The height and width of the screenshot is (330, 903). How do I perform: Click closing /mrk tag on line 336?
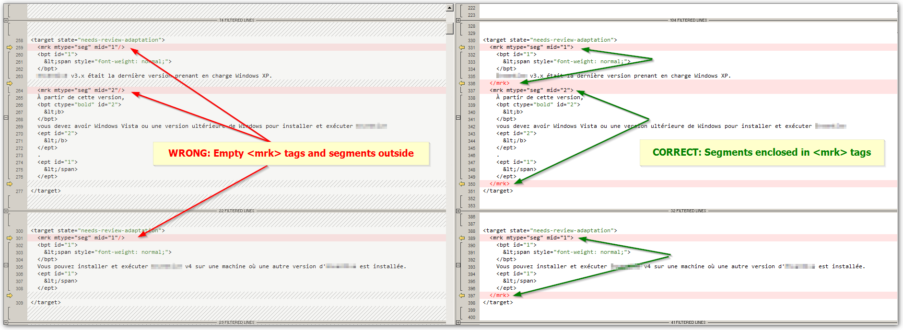(x=500, y=83)
